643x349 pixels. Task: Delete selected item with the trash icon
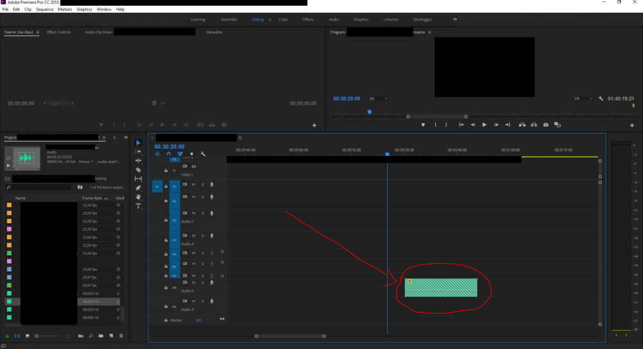coord(120,336)
